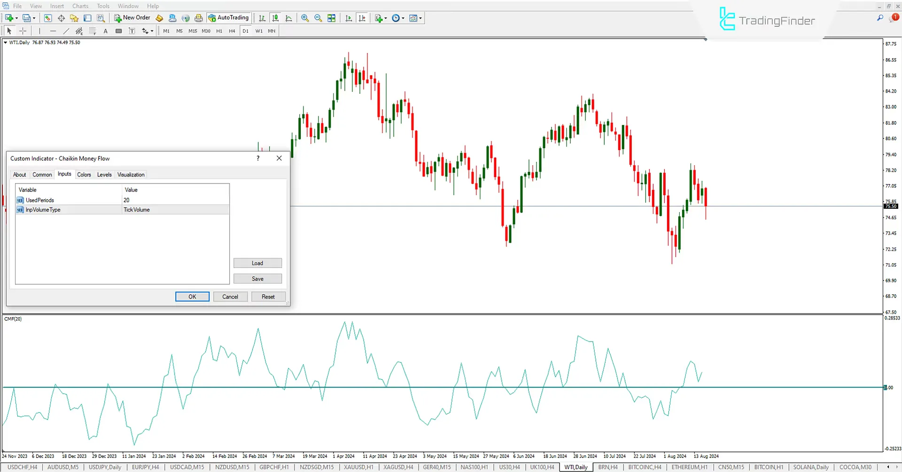
Task: Toggle chart shift from right edge
Action: (362, 18)
